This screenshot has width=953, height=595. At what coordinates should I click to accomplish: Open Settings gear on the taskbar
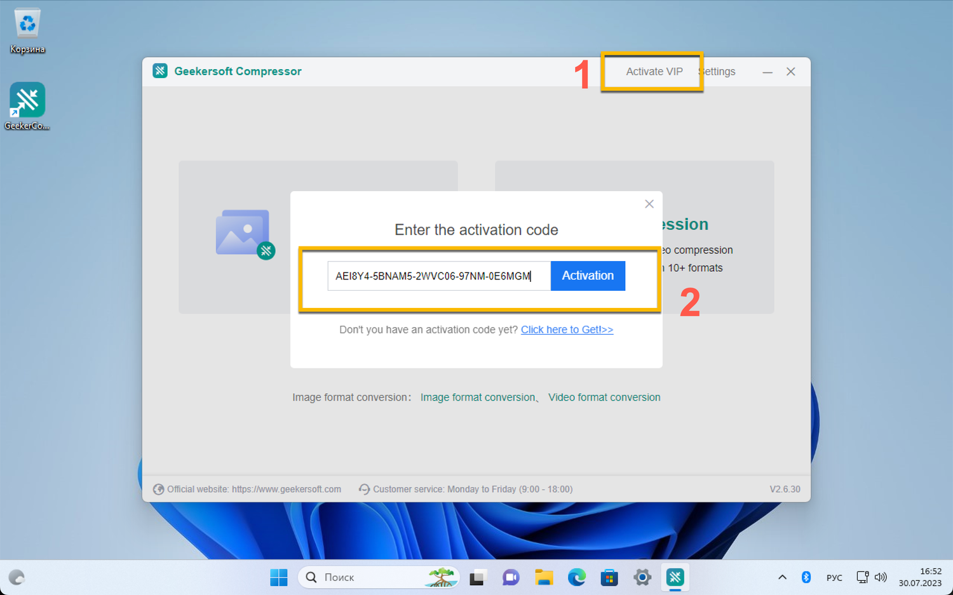(x=642, y=577)
